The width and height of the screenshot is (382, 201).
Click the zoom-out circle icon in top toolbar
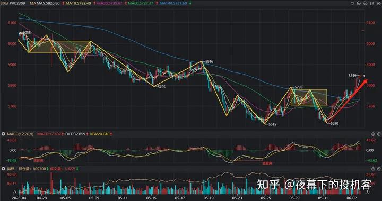[365, 3]
